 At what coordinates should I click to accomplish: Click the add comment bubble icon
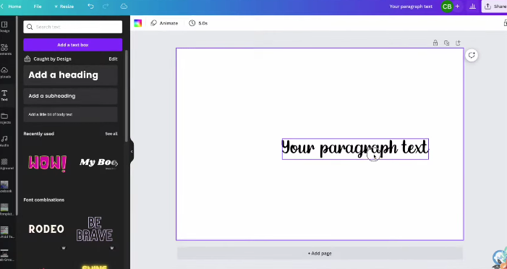pos(472,55)
